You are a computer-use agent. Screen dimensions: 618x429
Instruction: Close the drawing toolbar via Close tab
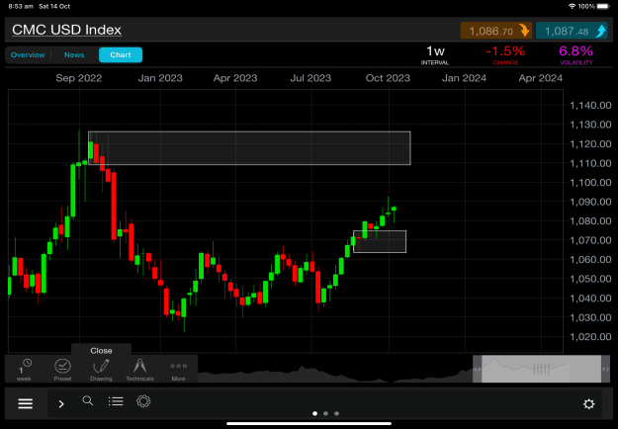(x=101, y=350)
